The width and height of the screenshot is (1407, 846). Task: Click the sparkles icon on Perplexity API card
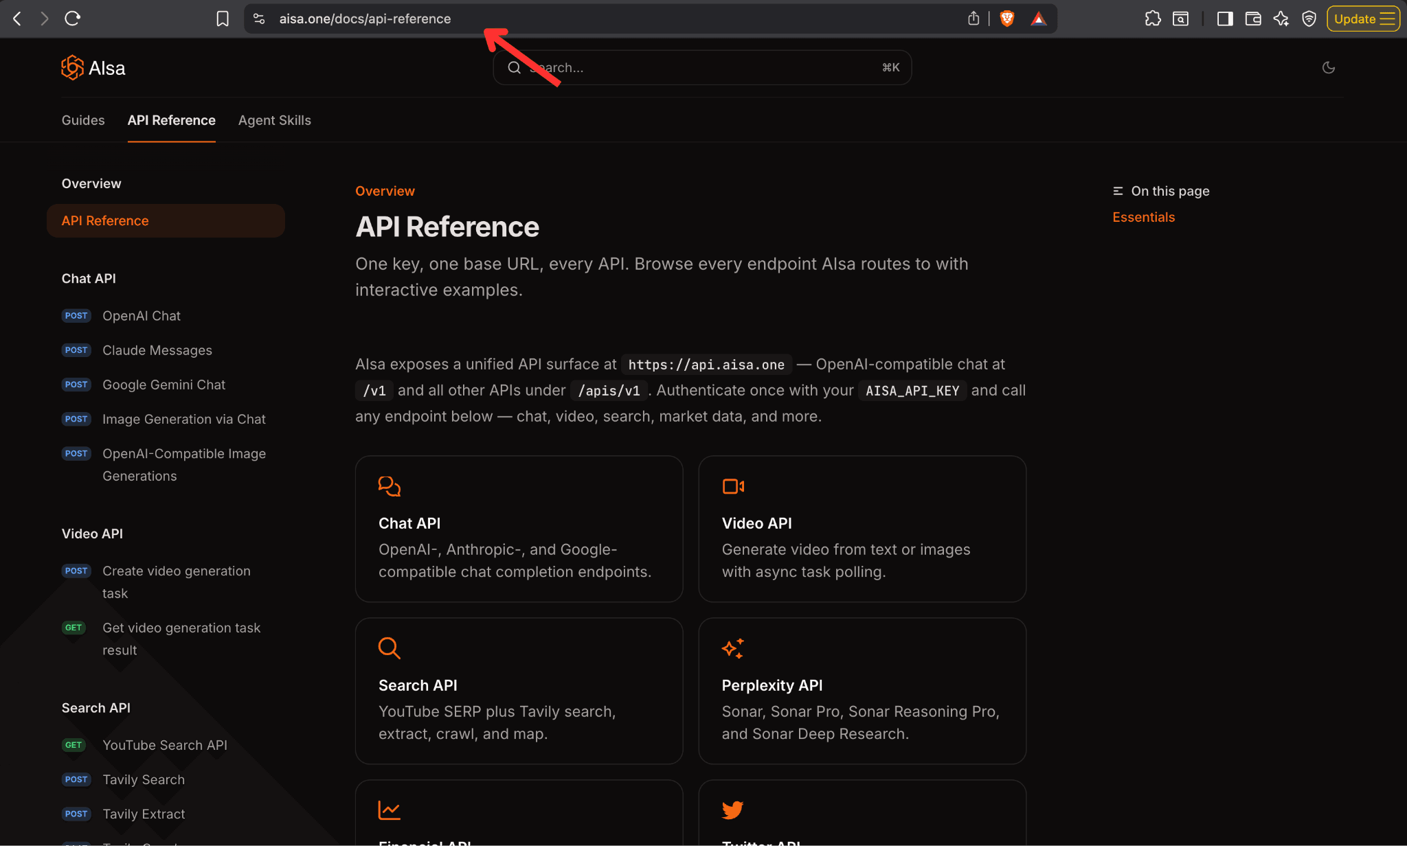(733, 648)
